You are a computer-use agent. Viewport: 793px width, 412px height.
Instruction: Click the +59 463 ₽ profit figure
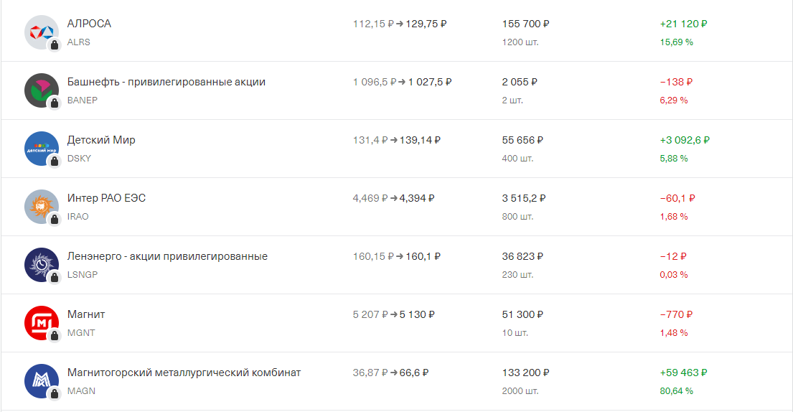[x=683, y=373]
